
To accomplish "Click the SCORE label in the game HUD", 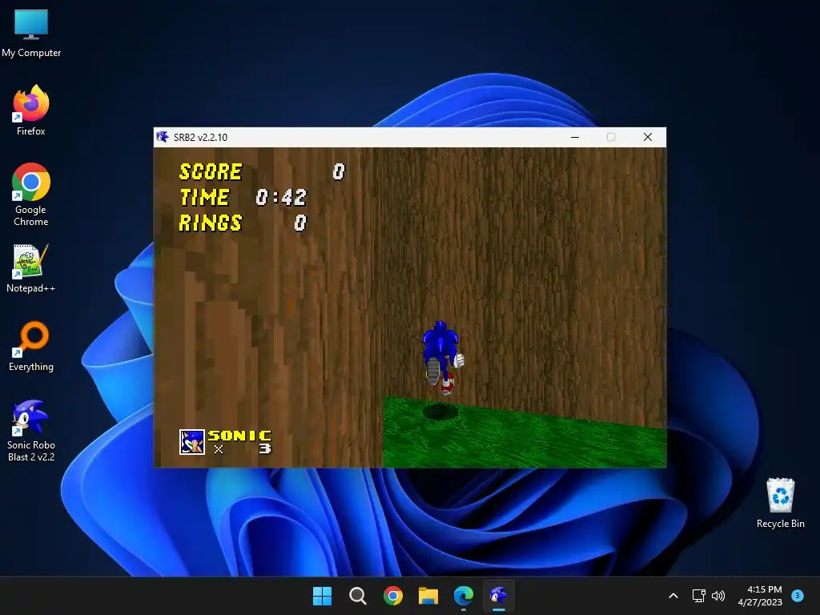I will (x=211, y=171).
